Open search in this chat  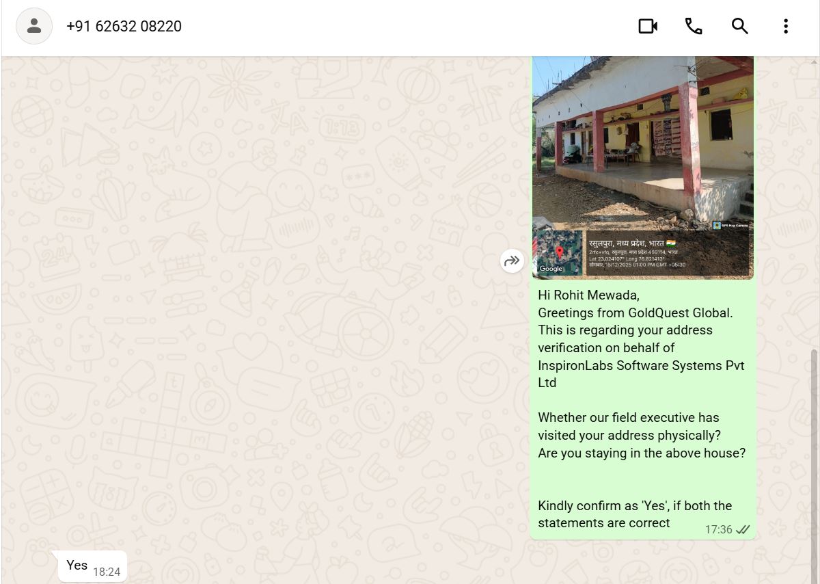click(739, 27)
